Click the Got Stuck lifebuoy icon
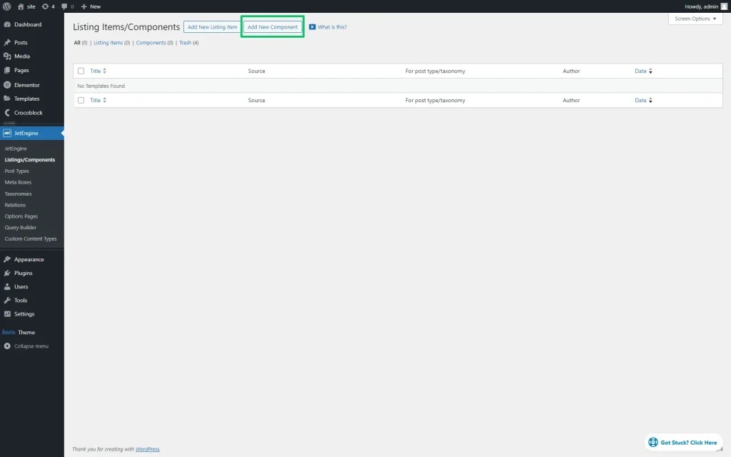Screen dimensions: 731x457 tap(653, 442)
